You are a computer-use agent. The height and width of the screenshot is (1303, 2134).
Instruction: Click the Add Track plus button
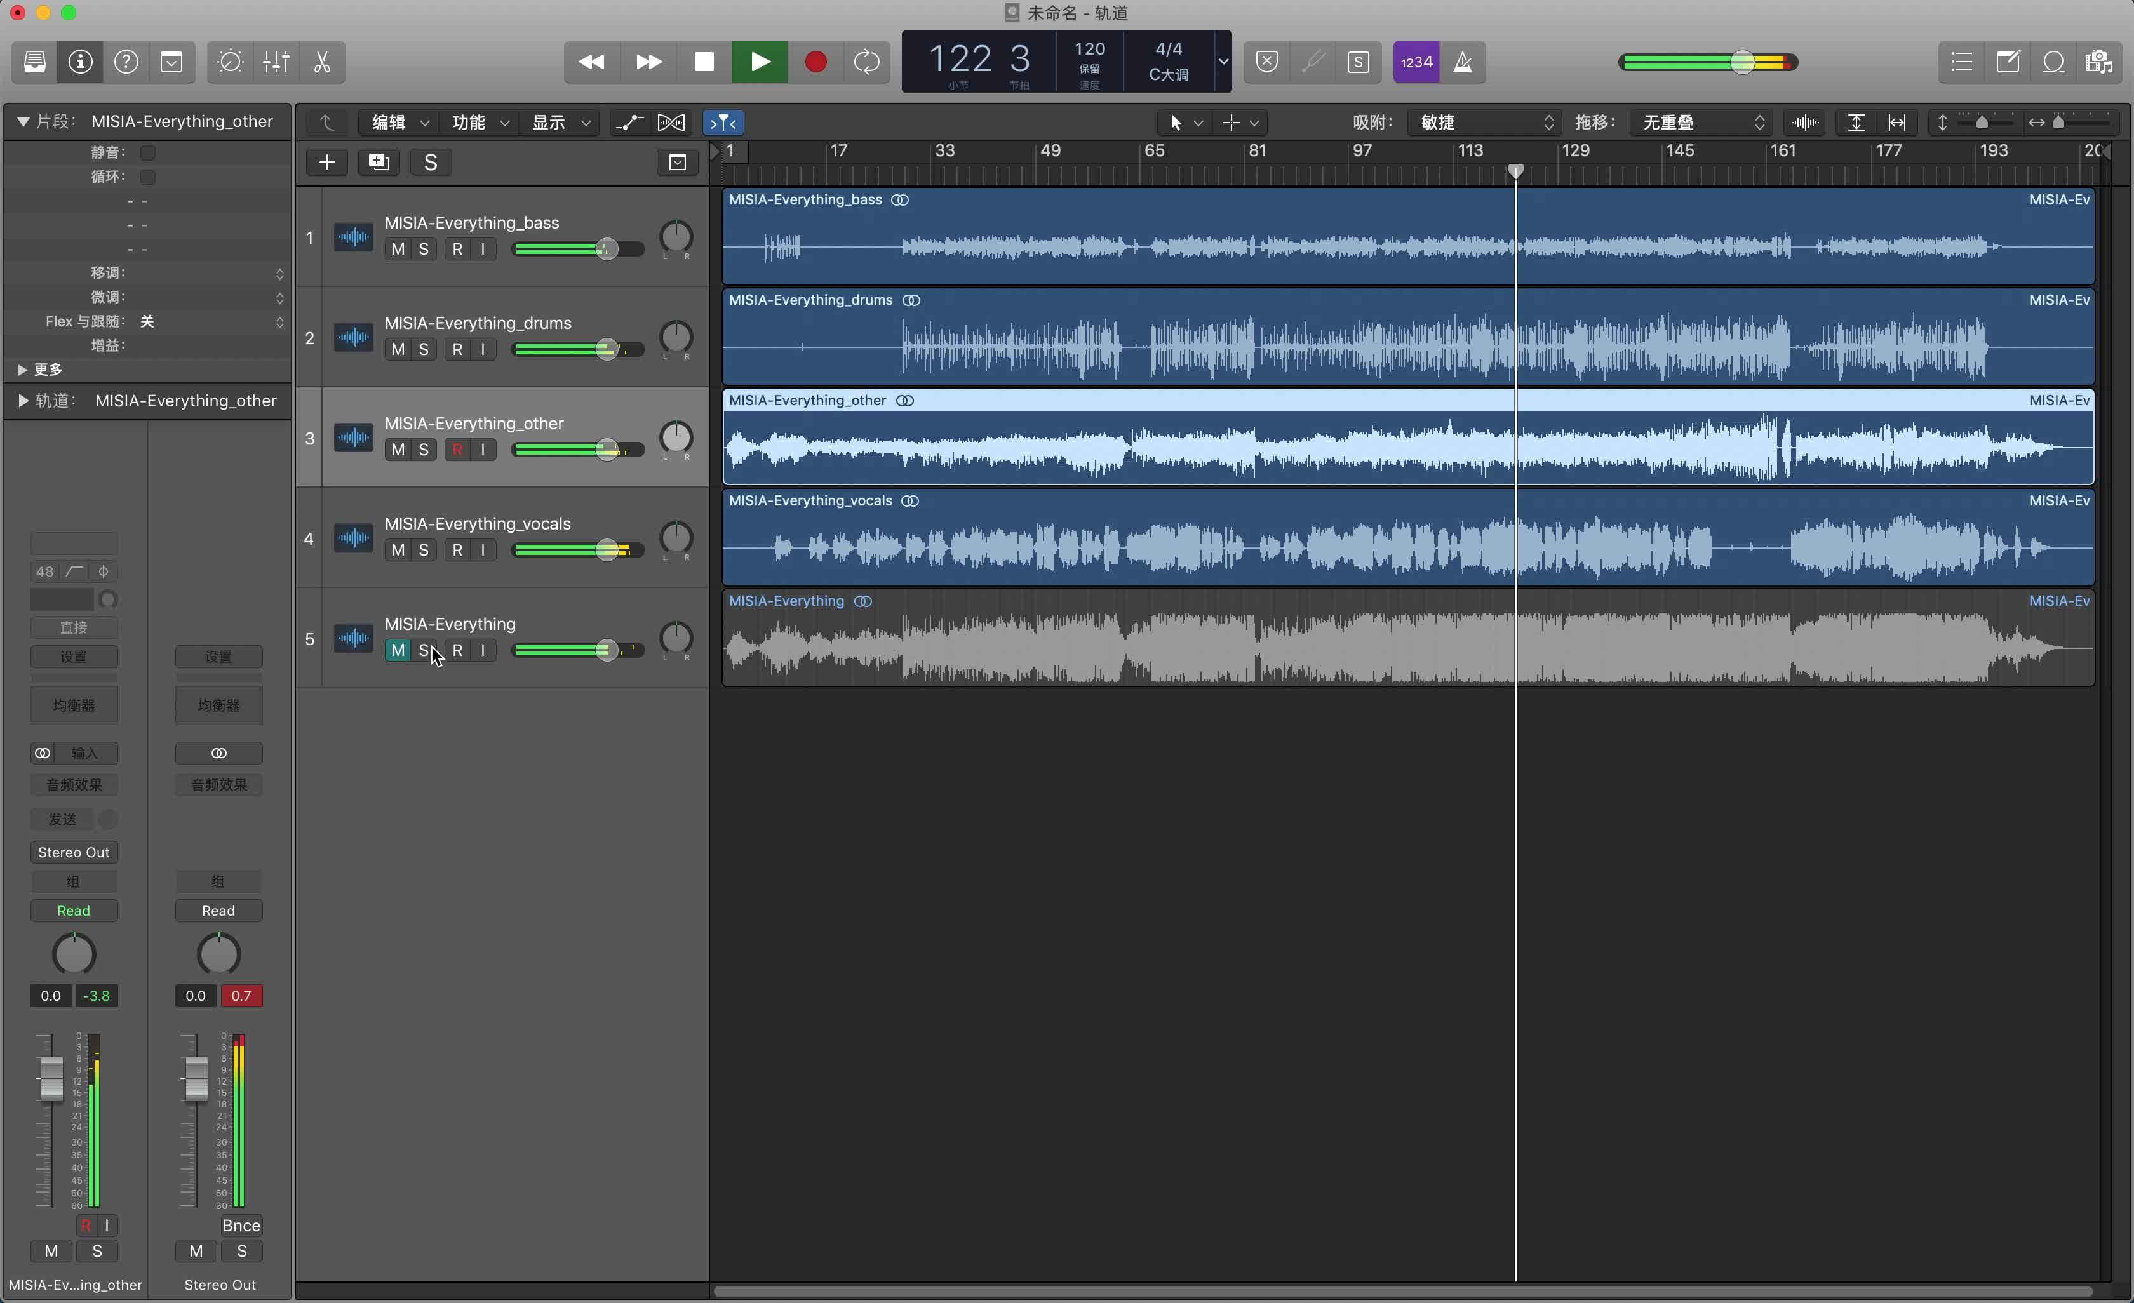[326, 162]
